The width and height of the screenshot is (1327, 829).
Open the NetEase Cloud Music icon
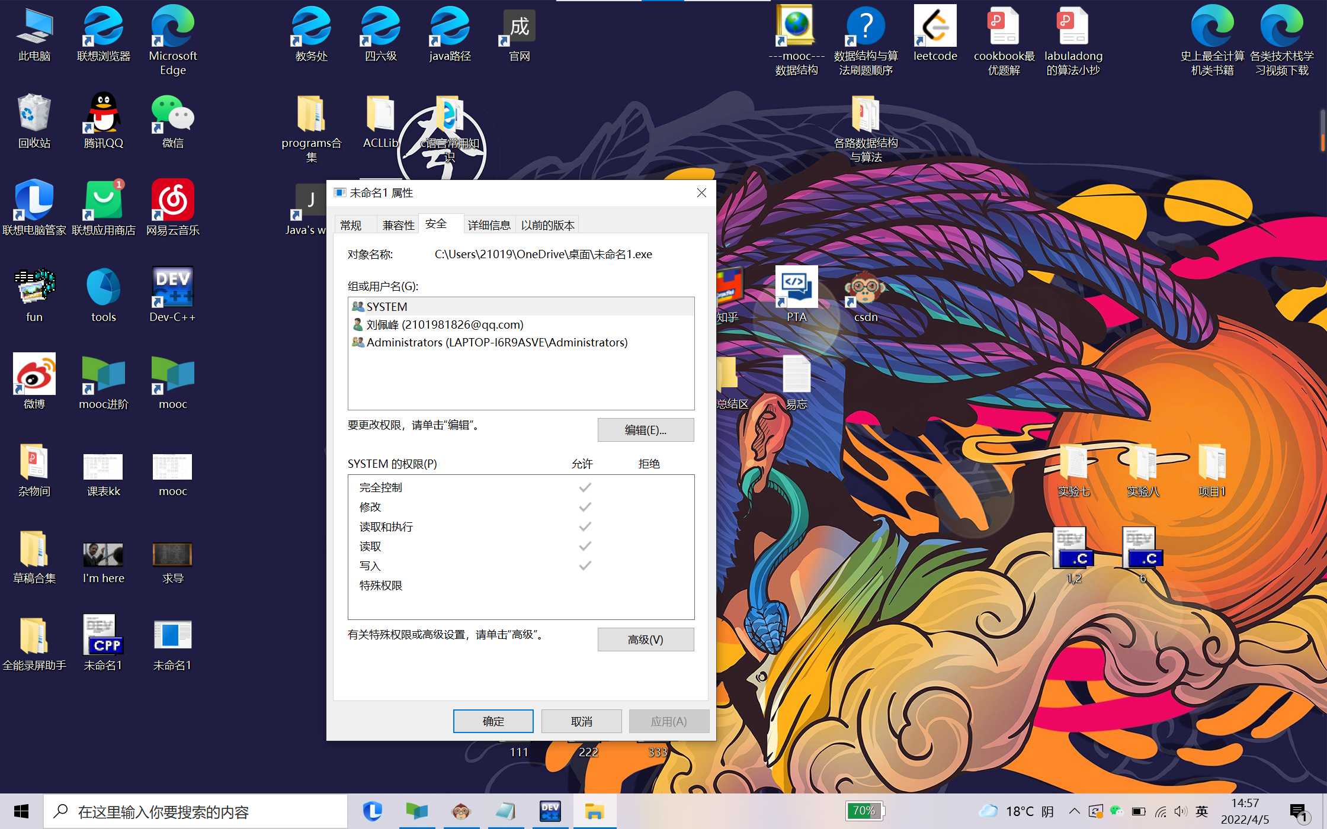pyautogui.click(x=172, y=201)
